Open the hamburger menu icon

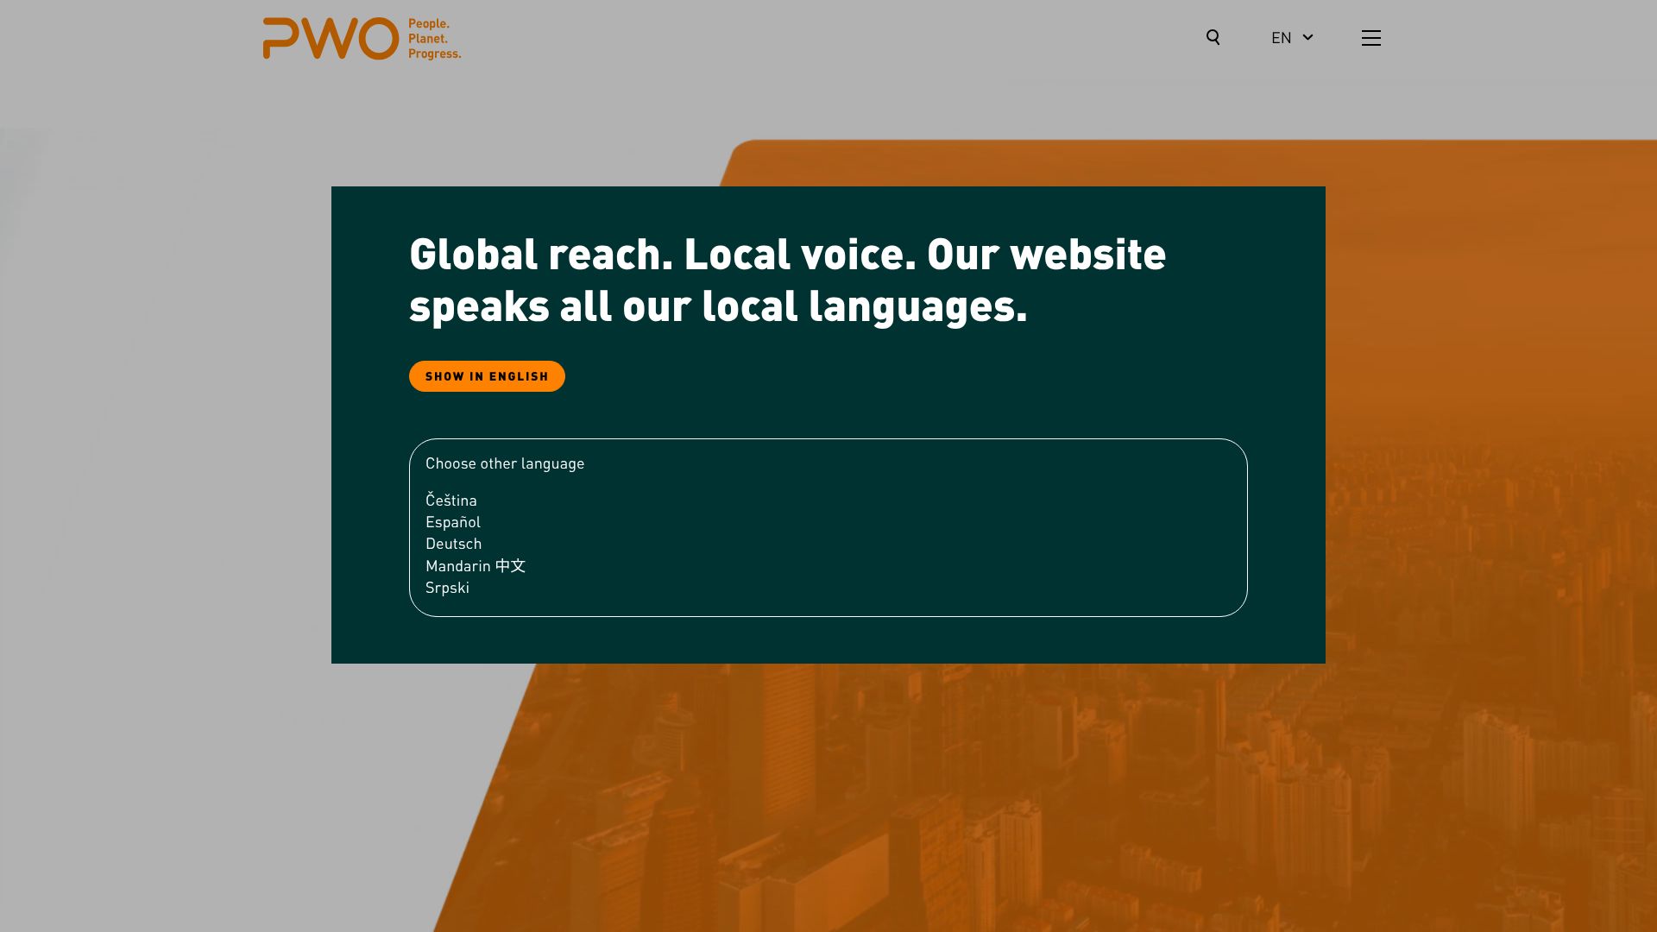pos(1370,38)
